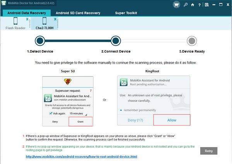Click the SuperSU shield hash icon

[x=68, y=81]
